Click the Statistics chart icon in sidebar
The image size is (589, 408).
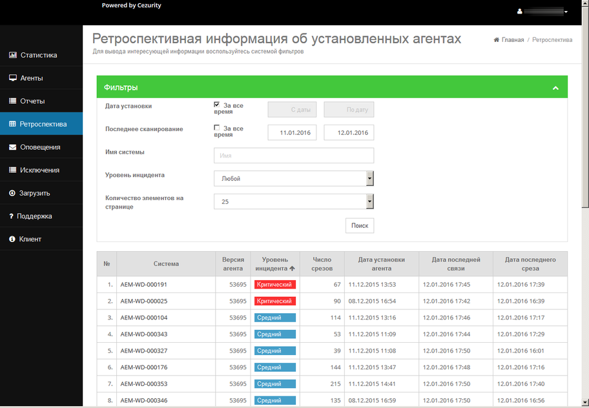pos(13,55)
